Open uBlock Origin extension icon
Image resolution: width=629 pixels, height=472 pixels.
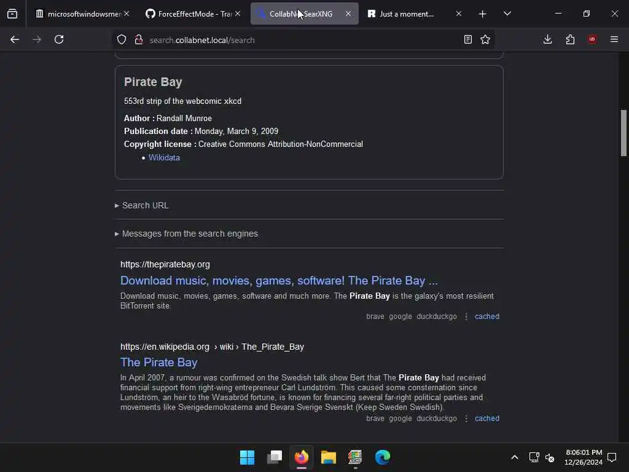point(592,39)
